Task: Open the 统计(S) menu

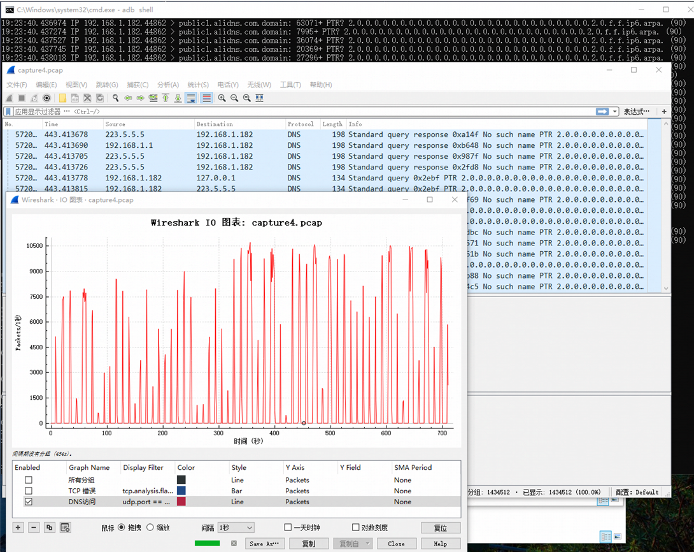Action: pyautogui.click(x=198, y=85)
